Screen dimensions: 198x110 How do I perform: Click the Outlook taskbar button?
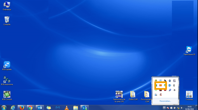click(x=40, y=107)
